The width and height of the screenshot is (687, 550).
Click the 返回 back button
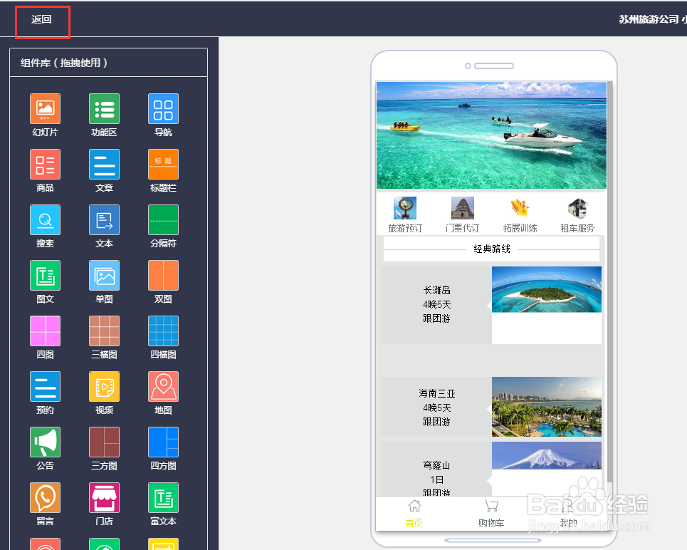click(x=41, y=19)
